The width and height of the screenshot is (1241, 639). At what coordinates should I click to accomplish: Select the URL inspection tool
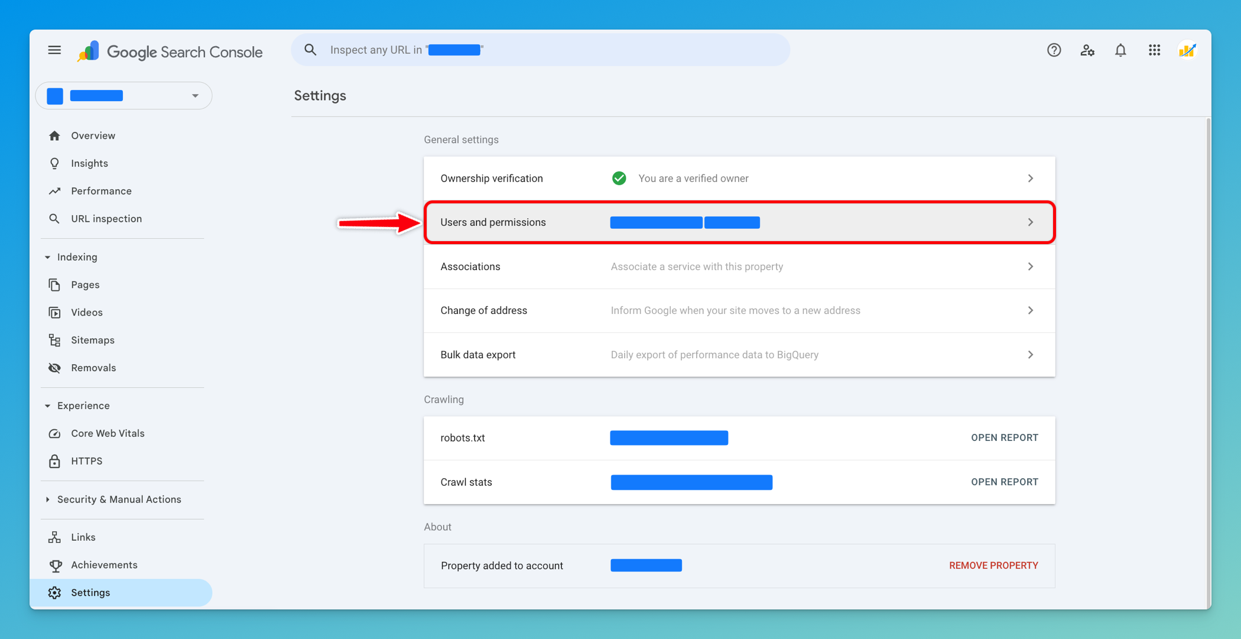click(x=106, y=218)
